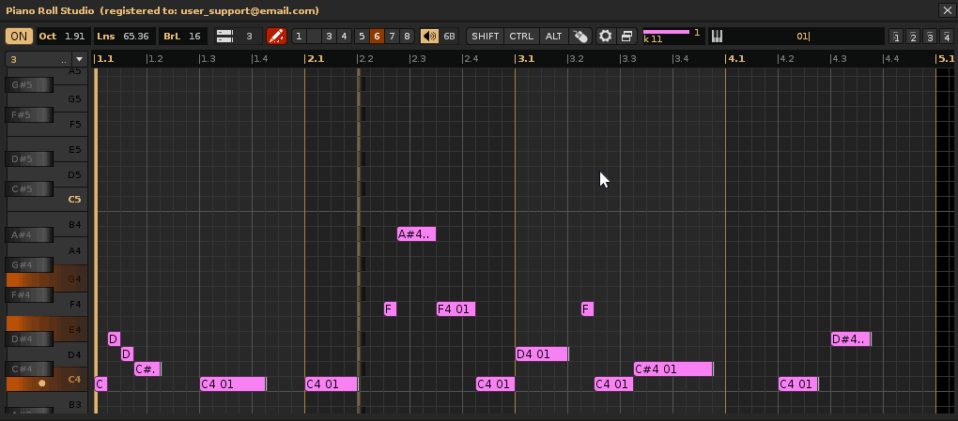Screen dimensions: 958x421
Task: Click the track rows icon
Action: click(224, 37)
